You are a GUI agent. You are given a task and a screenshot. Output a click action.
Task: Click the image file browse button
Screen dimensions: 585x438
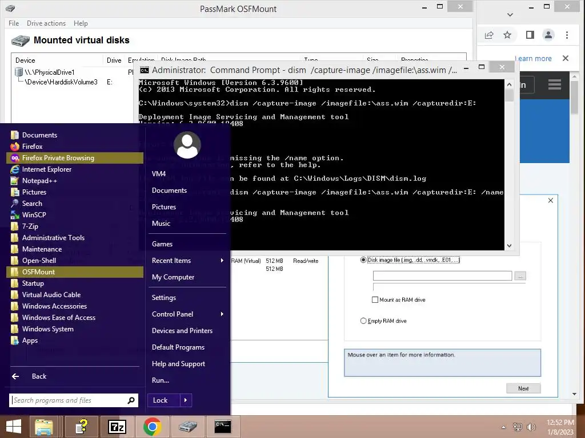(520, 276)
